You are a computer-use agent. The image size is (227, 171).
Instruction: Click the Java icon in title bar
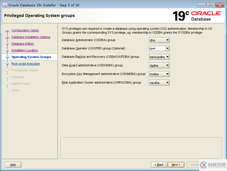[5, 5]
